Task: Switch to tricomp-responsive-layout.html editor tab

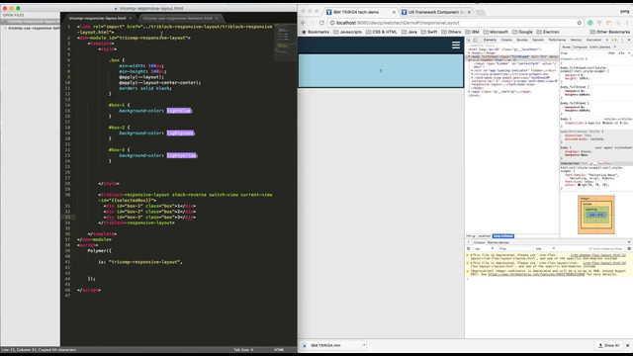Action: [x=98, y=18]
